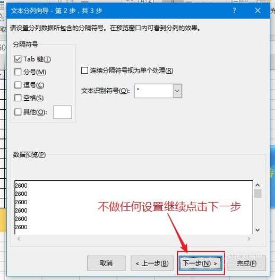Click the 完成(F) finish button
The image size is (275, 280).
247,263
